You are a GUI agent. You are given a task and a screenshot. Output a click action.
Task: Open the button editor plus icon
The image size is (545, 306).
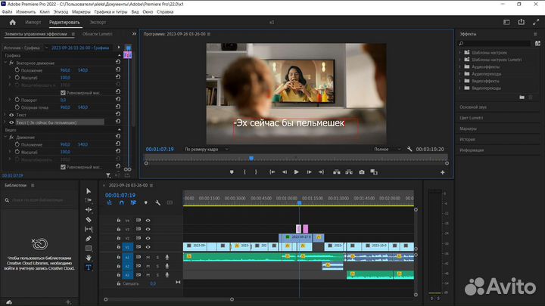(x=443, y=172)
